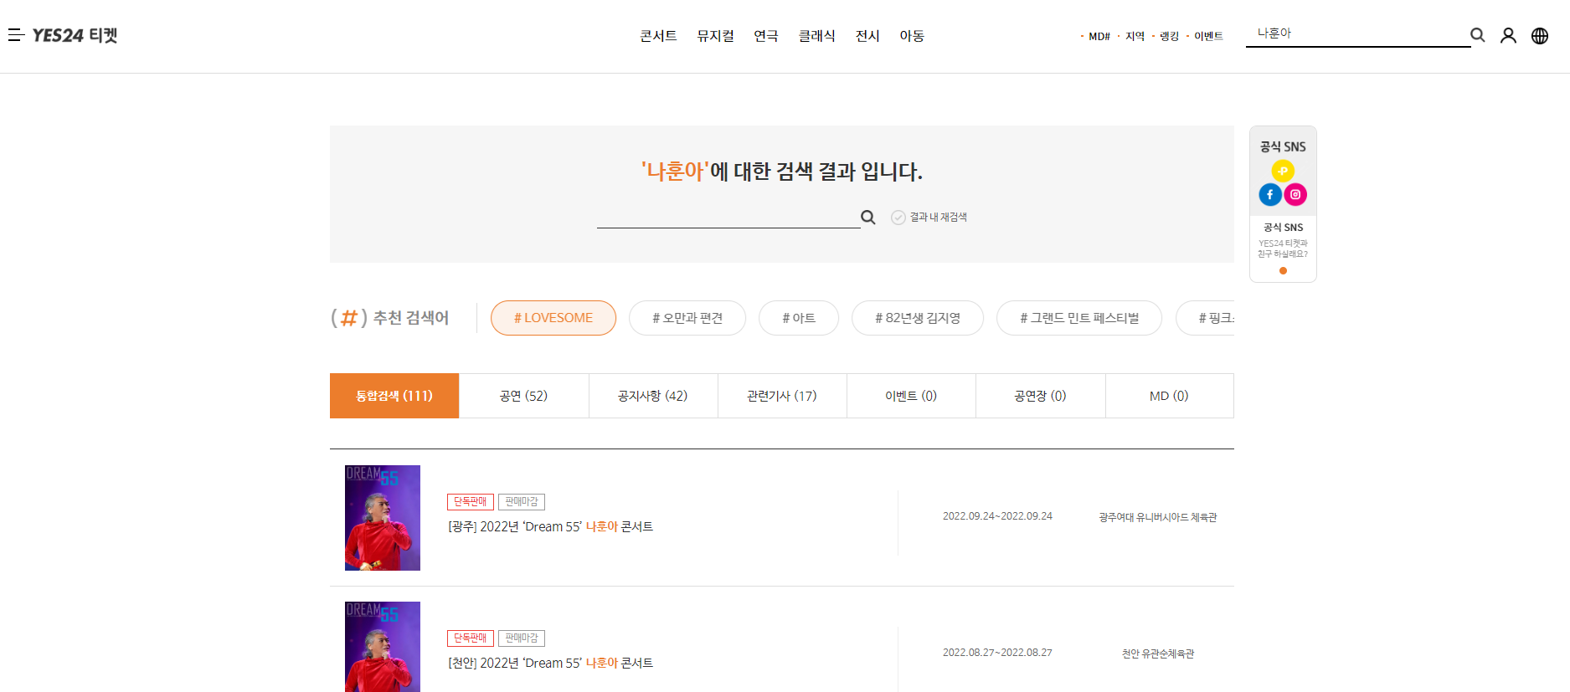The height and width of the screenshot is (692, 1570).
Task: Select the # 아트 keyword chip
Action: pyautogui.click(x=799, y=318)
